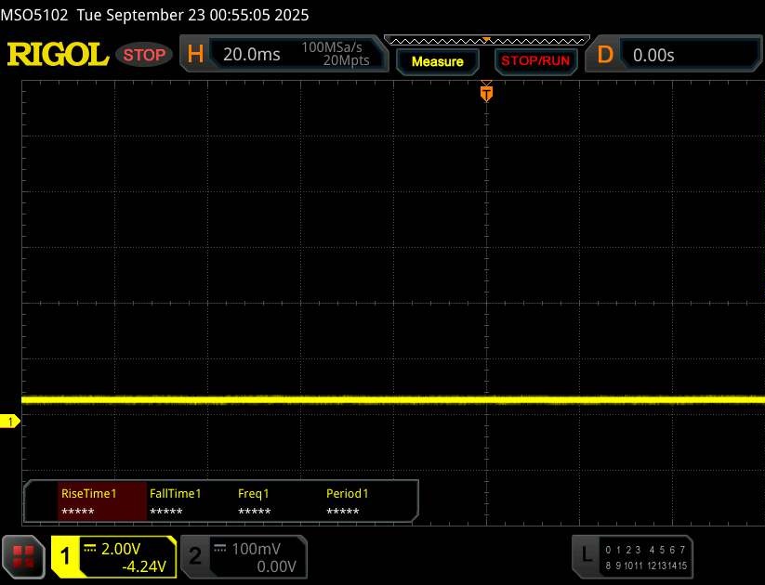This screenshot has height=585, width=765.
Task: Click the orange D delay icon
Action: click(x=605, y=55)
